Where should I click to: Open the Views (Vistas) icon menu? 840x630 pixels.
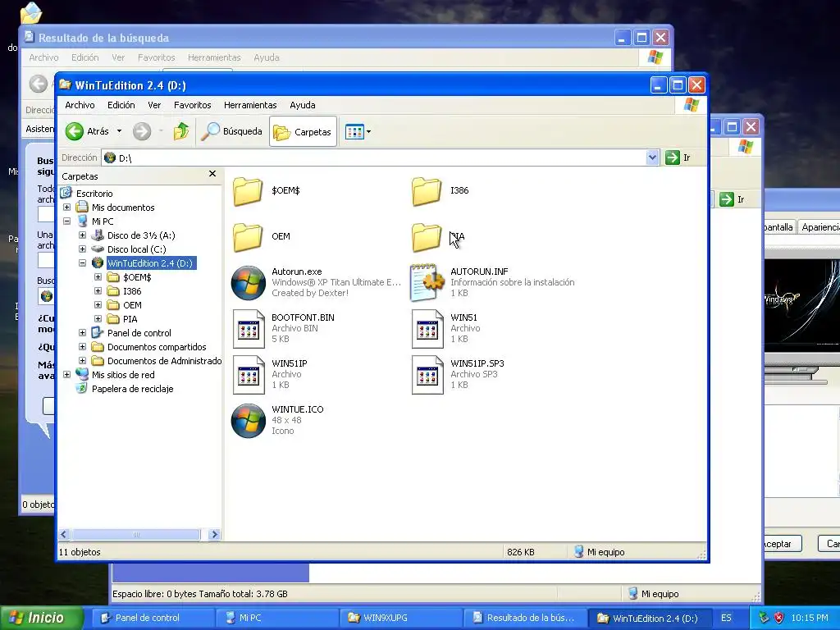click(x=358, y=131)
